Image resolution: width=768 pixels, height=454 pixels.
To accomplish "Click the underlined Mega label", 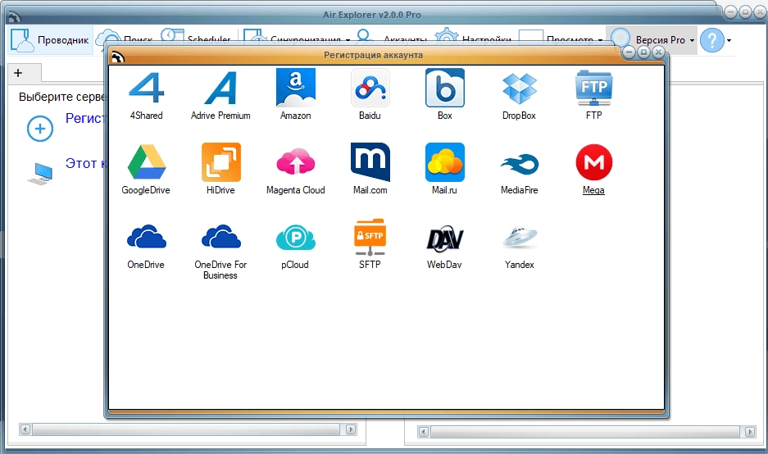I will tap(593, 190).
